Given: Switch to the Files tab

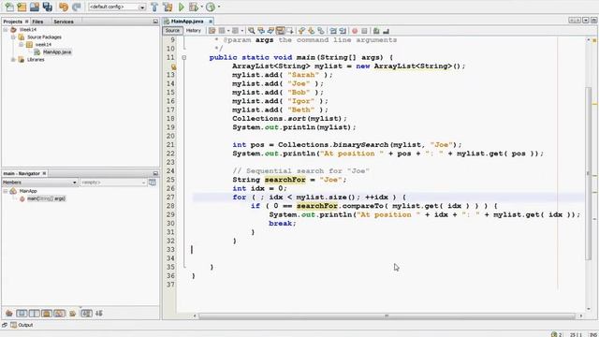Looking at the screenshot, I should click(x=37, y=22).
